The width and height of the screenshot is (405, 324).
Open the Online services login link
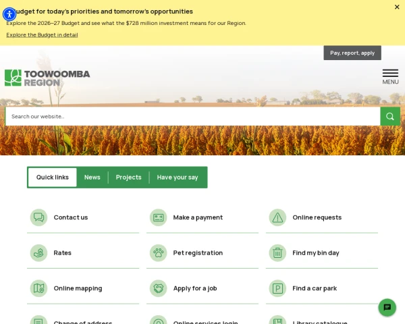pyautogui.click(x=205, y=322)
